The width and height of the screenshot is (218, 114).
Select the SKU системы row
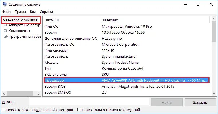point(126,74)
